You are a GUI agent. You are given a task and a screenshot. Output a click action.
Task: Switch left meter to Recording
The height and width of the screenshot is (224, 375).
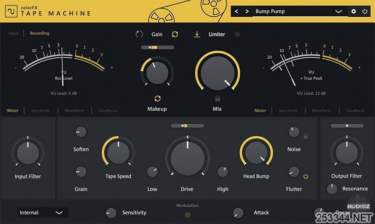coord(40,33)
